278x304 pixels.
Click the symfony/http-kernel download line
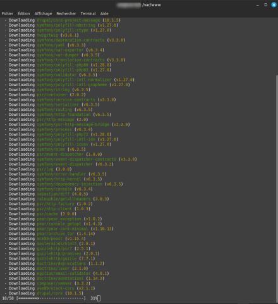click(x=53, y=179)
